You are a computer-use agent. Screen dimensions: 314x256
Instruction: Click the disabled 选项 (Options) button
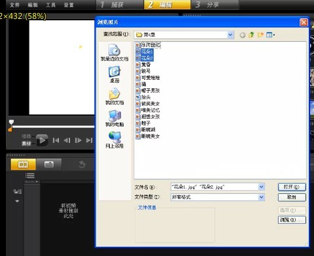pos(292,210)
